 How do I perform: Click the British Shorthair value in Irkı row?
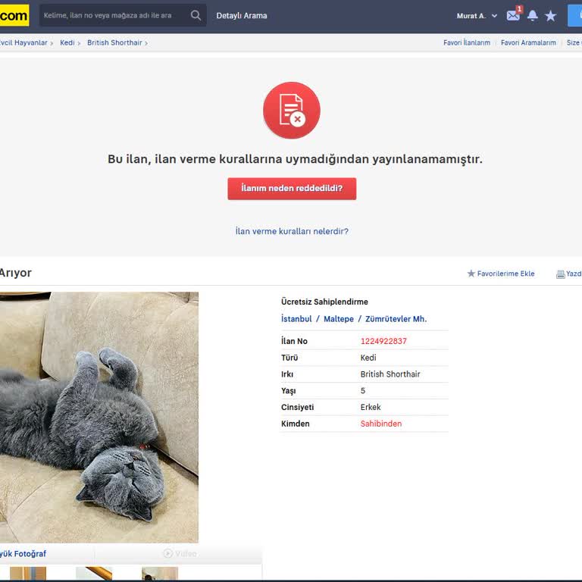[390, 374]
